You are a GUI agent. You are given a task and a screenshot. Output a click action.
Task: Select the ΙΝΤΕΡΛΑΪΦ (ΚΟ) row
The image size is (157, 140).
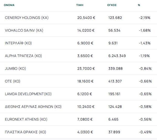pos(18,43)
